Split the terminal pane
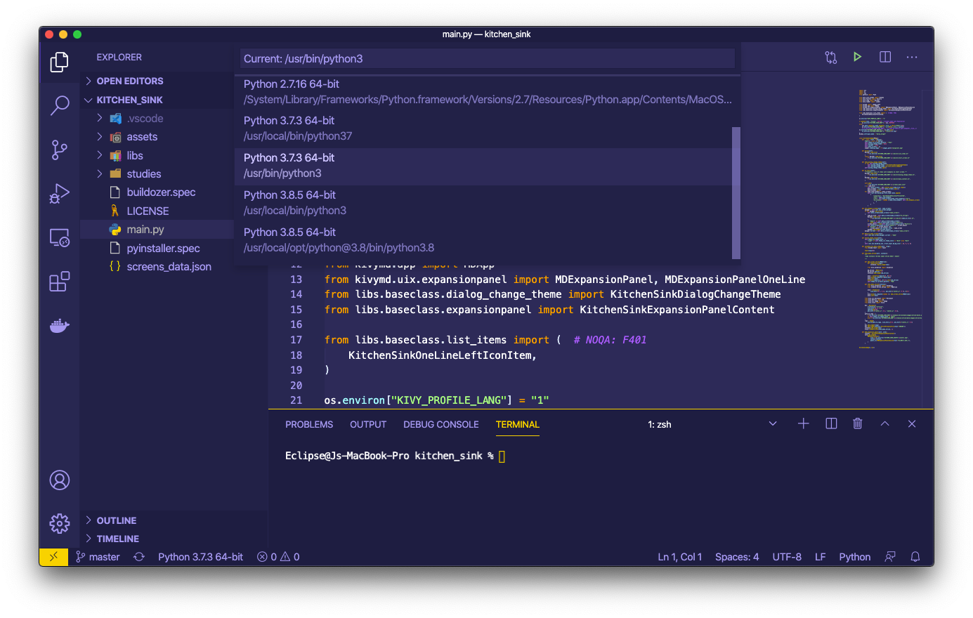973x618 pixels. pyautogui.click(x=831, y=423)
